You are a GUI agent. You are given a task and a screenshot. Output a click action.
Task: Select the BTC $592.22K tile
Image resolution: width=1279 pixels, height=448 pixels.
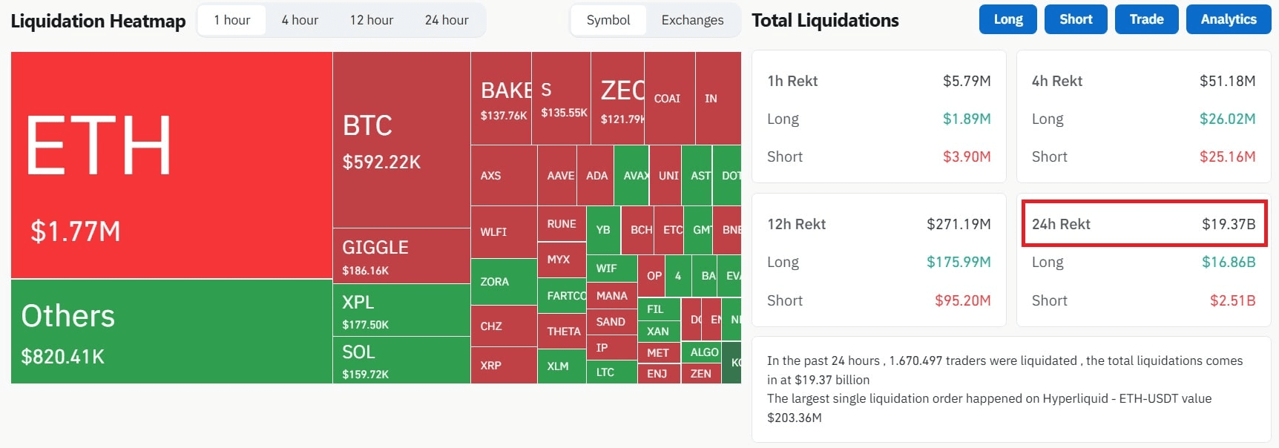401,140
